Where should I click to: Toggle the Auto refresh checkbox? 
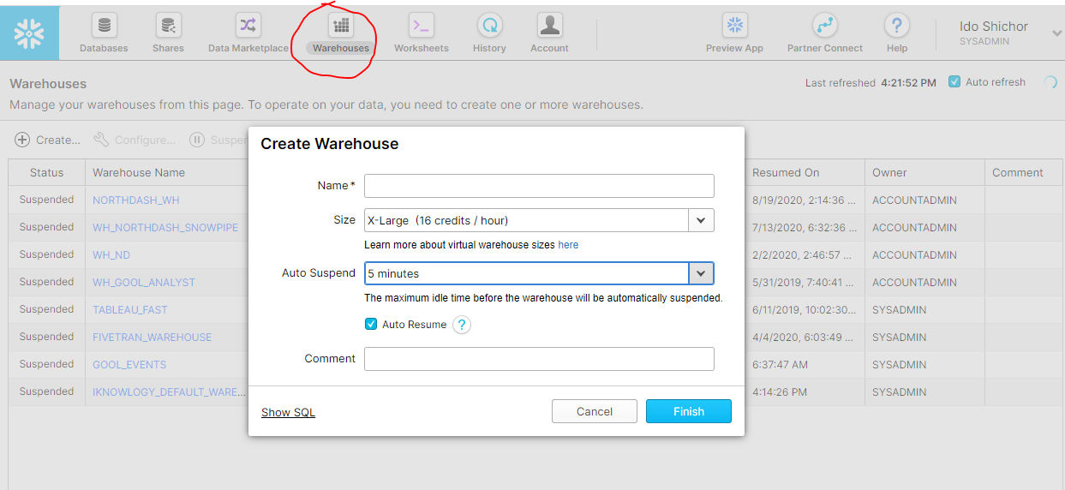click(x=954, y=82)
